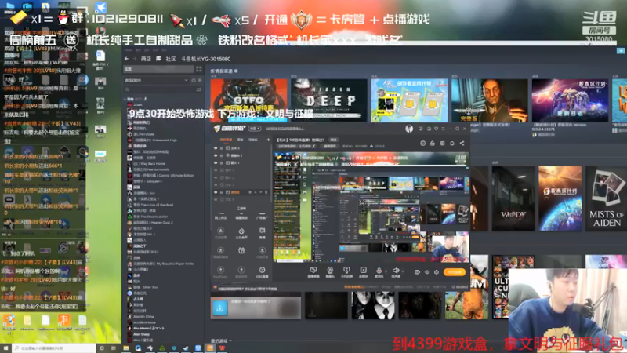Open the microphone dropdown arrow

point(386,271)
